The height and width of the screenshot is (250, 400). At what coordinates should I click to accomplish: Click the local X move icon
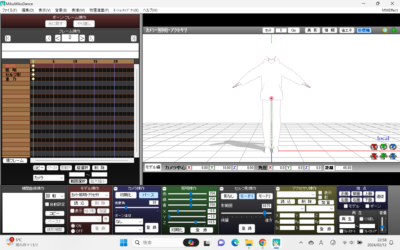(x=374, y=156)
